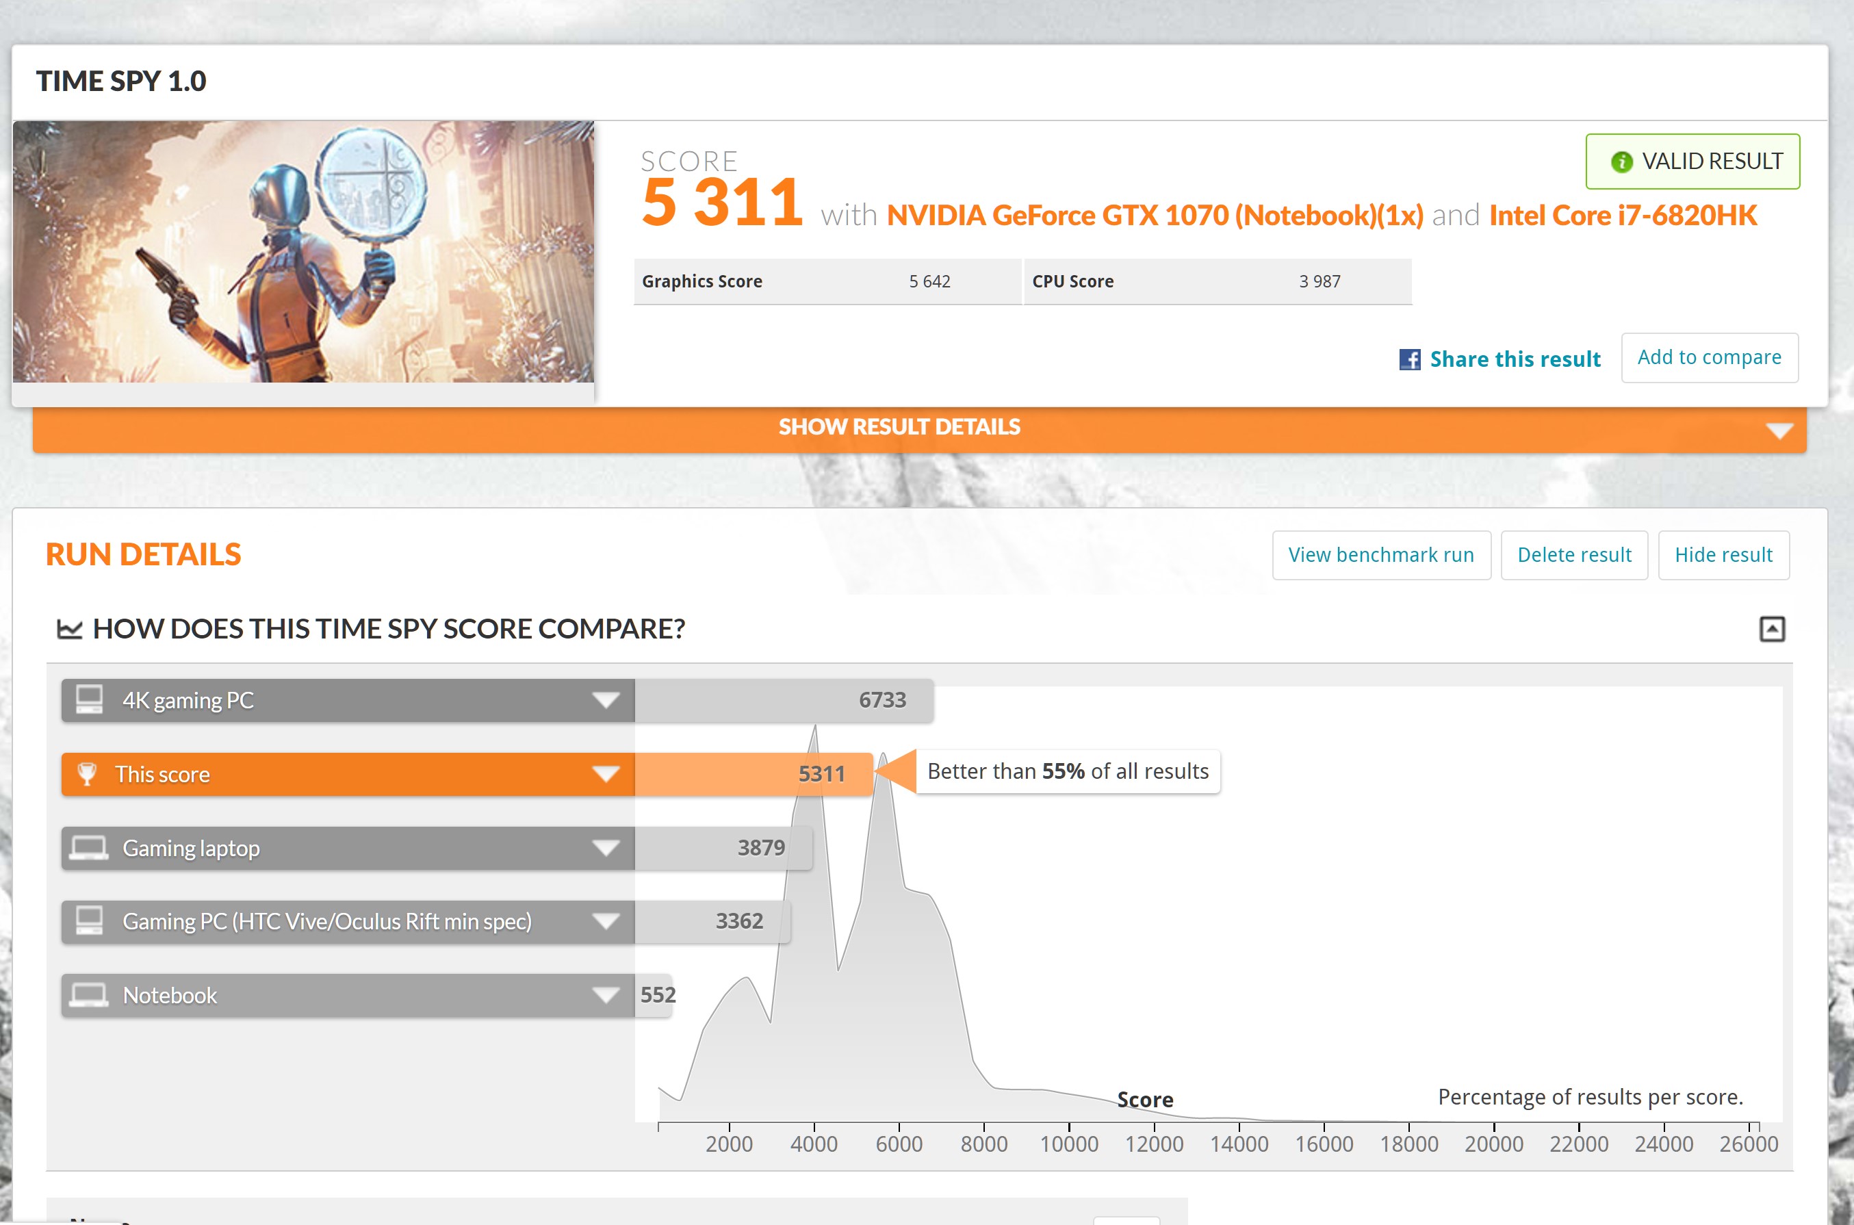The width and height of the screenshot is (1854, 1225).
Task: Click the Graphics Score value 5 642
Action: (x=929, y=281)
